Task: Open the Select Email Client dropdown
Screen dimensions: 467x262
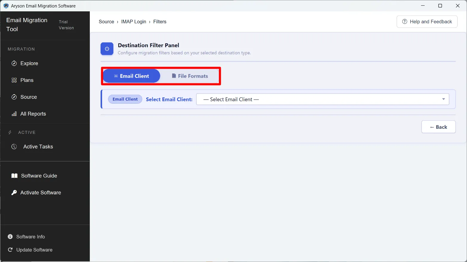Action: (323, 99)
